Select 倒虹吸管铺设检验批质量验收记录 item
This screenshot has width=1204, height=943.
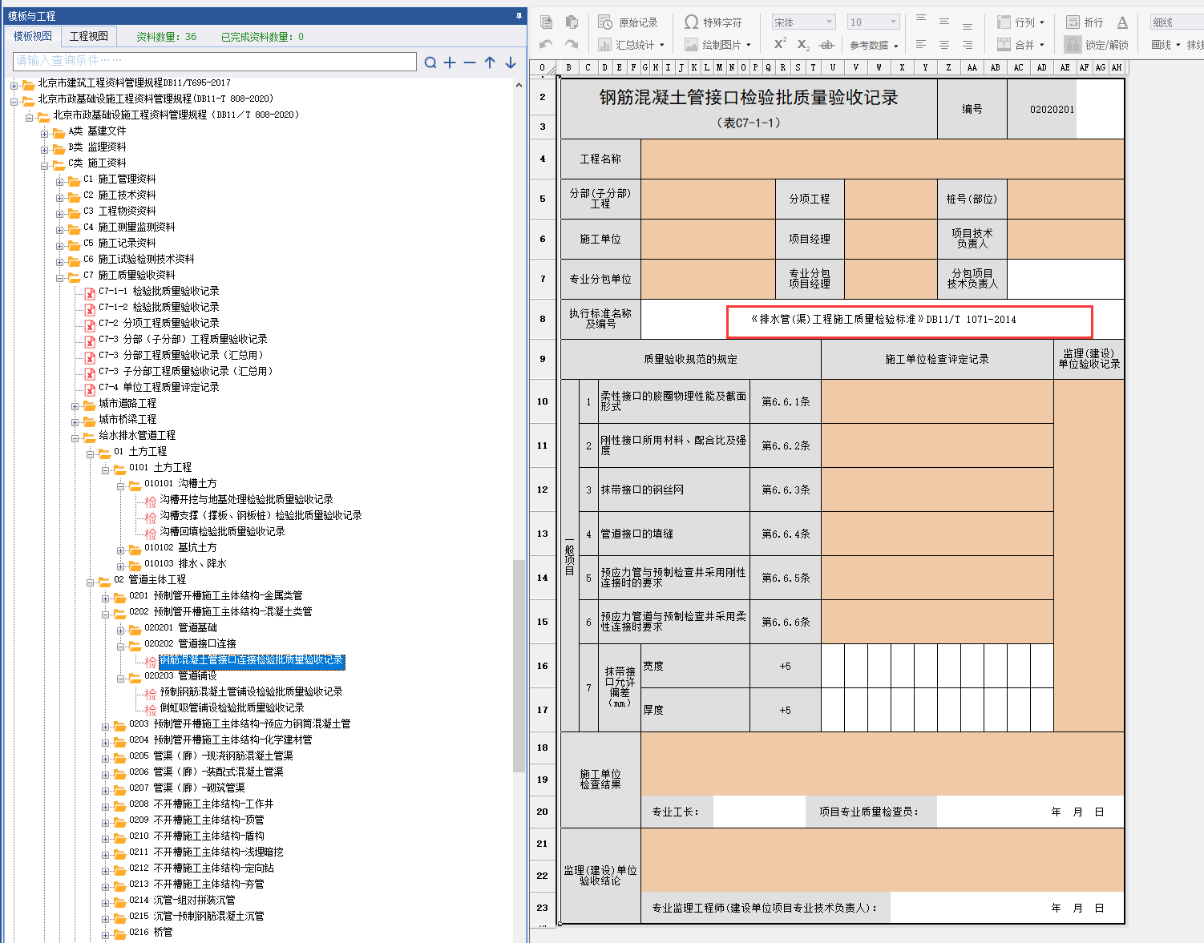pyautogui.click(x=232, y=707)
